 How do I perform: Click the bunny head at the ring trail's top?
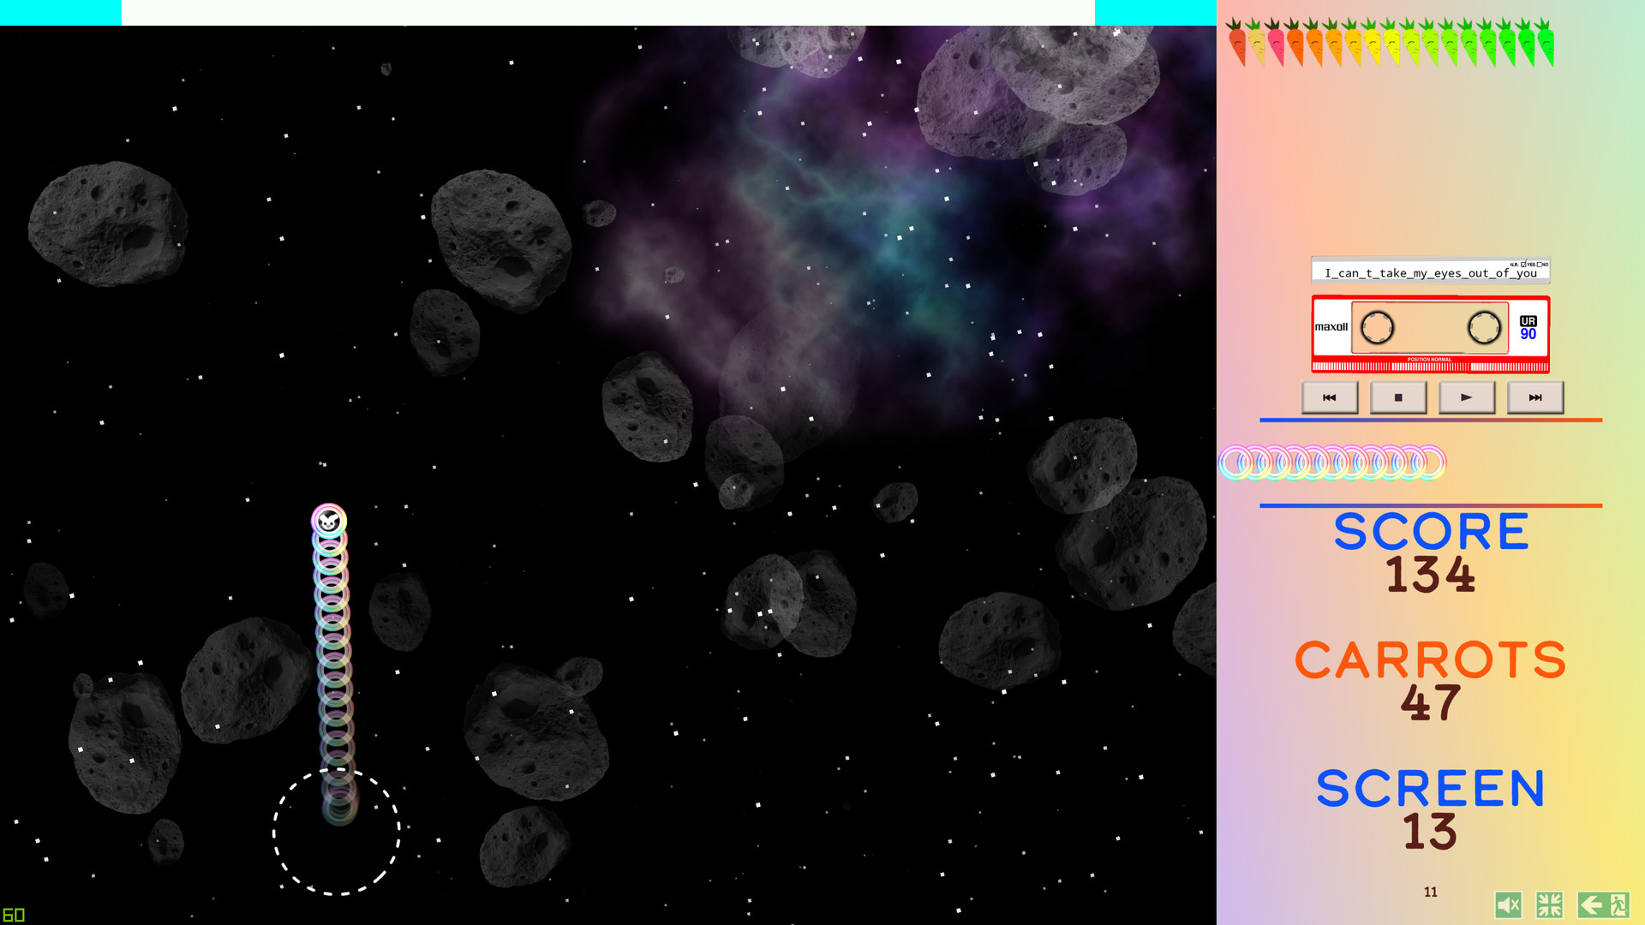pyautogui.click(x=329, y=521)
